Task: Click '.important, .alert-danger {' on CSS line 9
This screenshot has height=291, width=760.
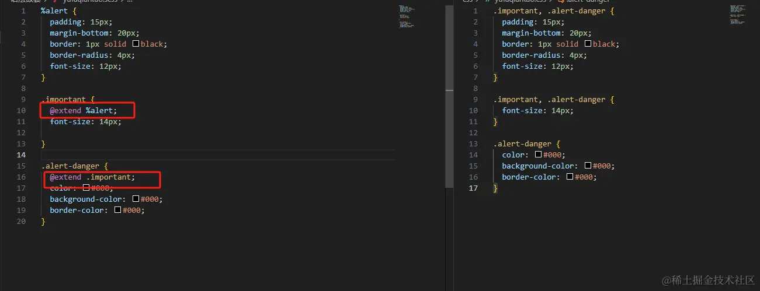Action: (554, 99)
